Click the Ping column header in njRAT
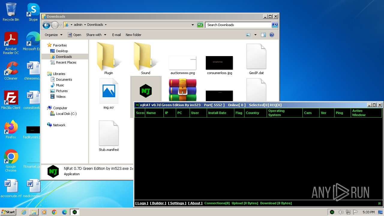384x216 pixels. [342, 113]
